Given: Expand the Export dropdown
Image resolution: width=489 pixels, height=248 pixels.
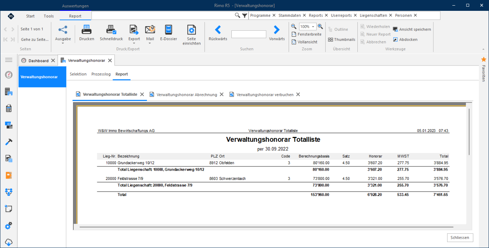Looking at the screenshot, I should (x=134, y=43).
